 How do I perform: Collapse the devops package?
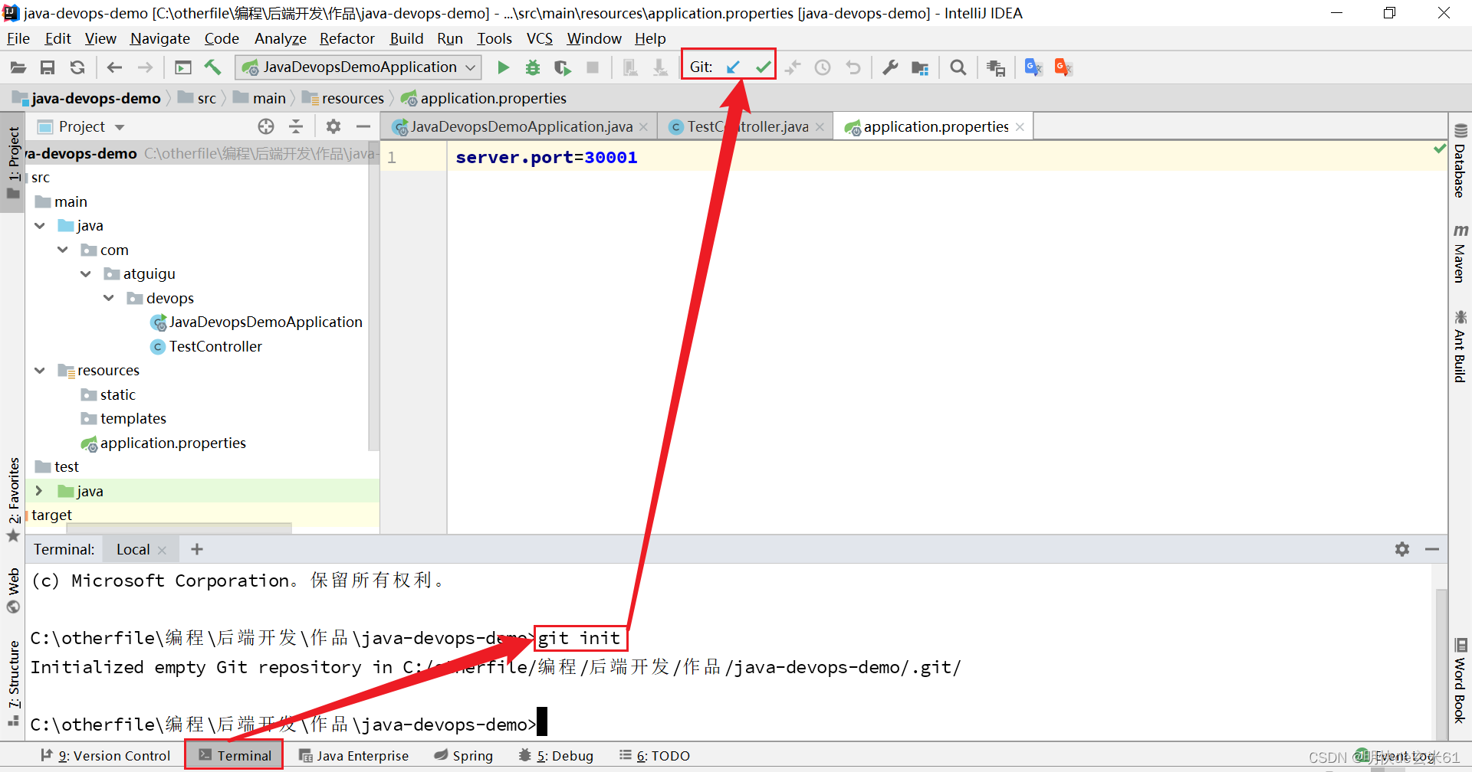tap(109, 298)
